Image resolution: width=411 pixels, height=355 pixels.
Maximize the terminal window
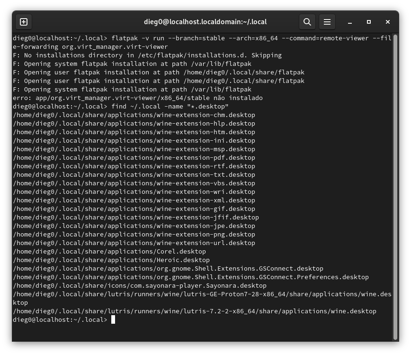pos(369,22)
